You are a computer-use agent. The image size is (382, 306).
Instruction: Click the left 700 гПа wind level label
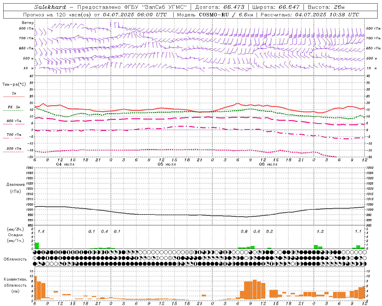tap(26, 38)
